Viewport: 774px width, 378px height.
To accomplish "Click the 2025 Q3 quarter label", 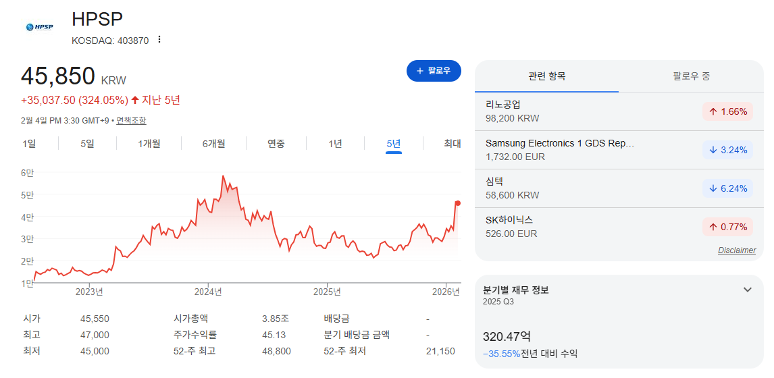I will point(498,302).
